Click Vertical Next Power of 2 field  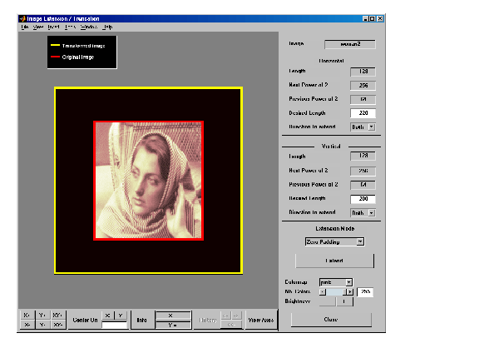[363, 171]
